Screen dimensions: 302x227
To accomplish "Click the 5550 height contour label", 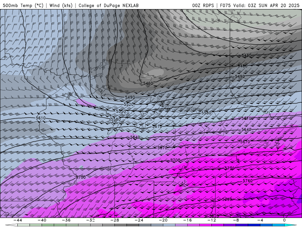I will pos(121,111).
